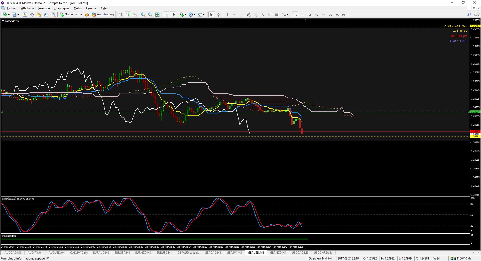
Task: Open the Market Watch window icon
Action: [25, 15]
